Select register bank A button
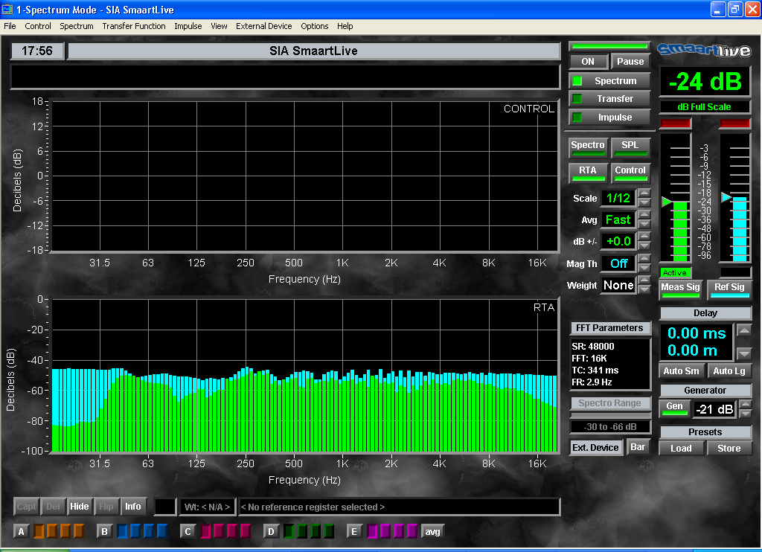This screenshot has height=552, width=762. pos(22,531)
